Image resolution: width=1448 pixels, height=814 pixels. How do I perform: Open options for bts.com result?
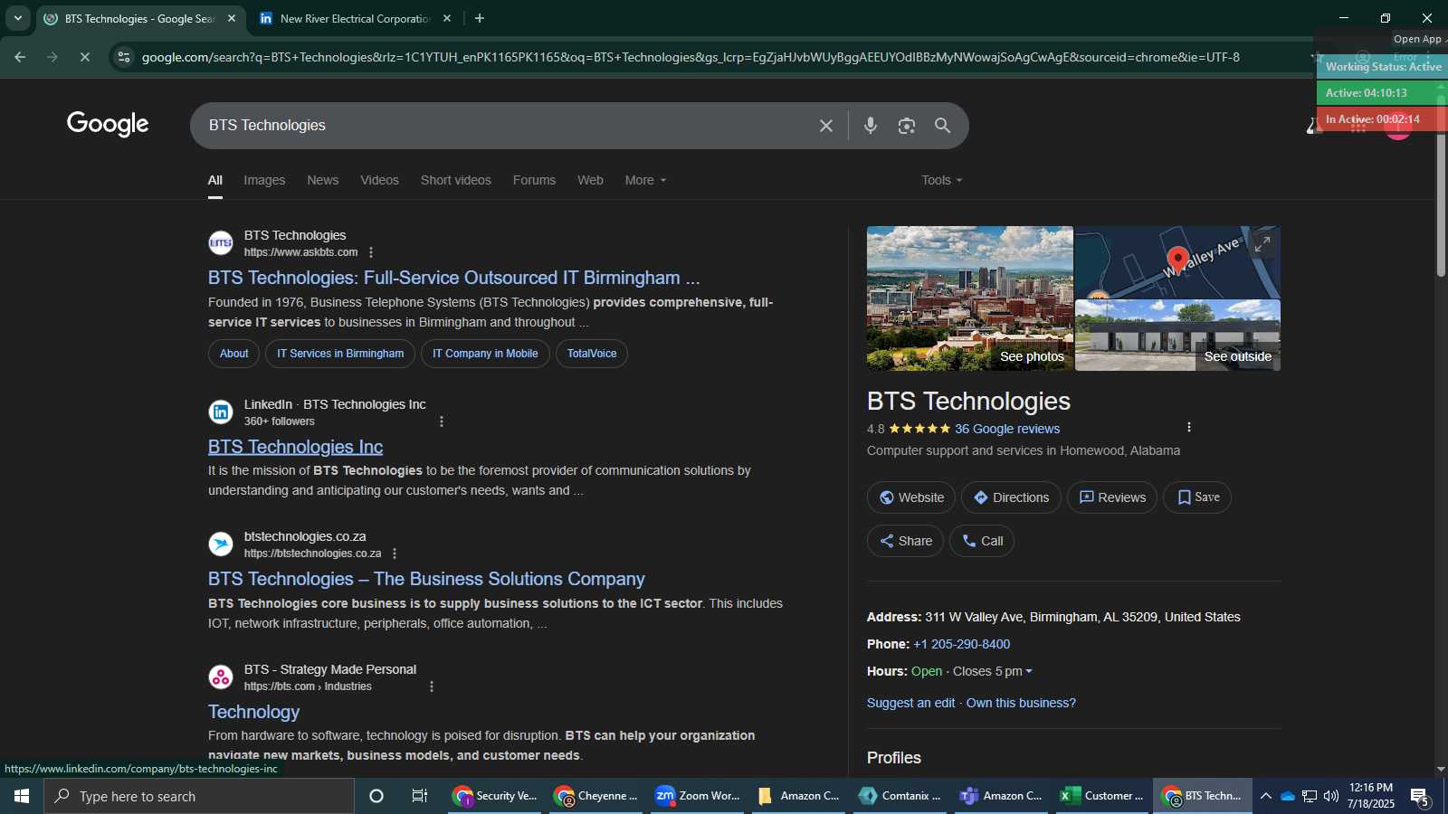pos(432,686)
